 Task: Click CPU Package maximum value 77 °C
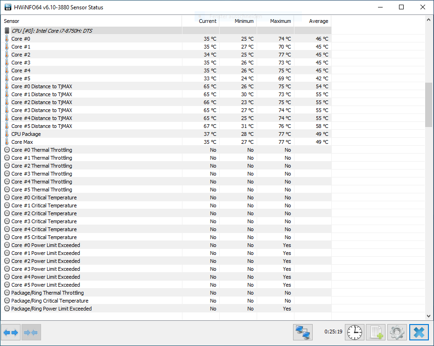(x=285, y=134)
